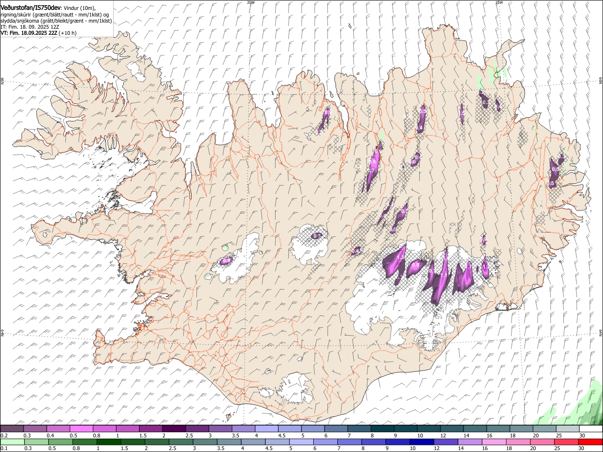Click the bold 'VT: Fim. 18.09.2025 22Z' valid time
This screenshot has height=452, width=603.
coord(29,33)
